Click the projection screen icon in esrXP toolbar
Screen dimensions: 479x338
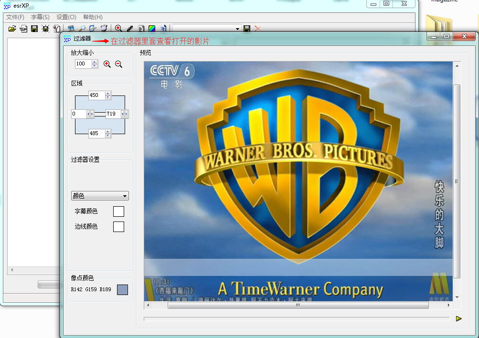pos(104,29)
